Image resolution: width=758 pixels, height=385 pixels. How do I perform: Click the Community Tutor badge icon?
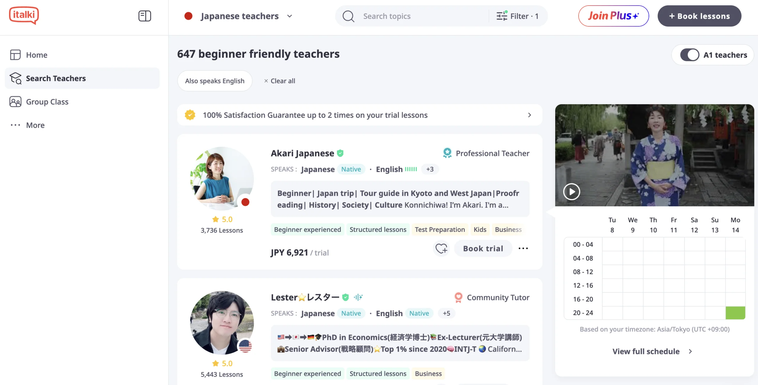pos(458,297)
